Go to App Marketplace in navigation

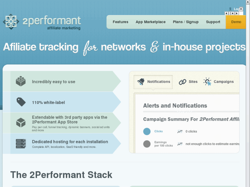click(151, 22)
